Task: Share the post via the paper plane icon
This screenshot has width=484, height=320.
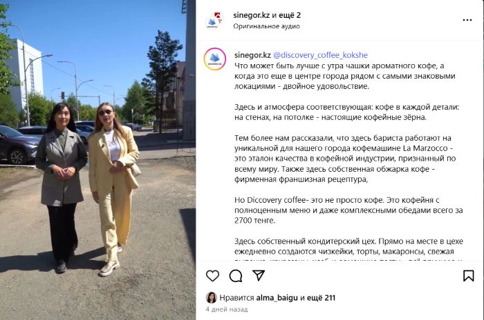Action: click(259, 275)
